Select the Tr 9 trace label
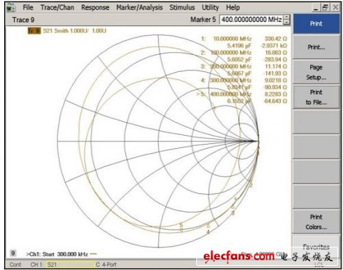 34,31
